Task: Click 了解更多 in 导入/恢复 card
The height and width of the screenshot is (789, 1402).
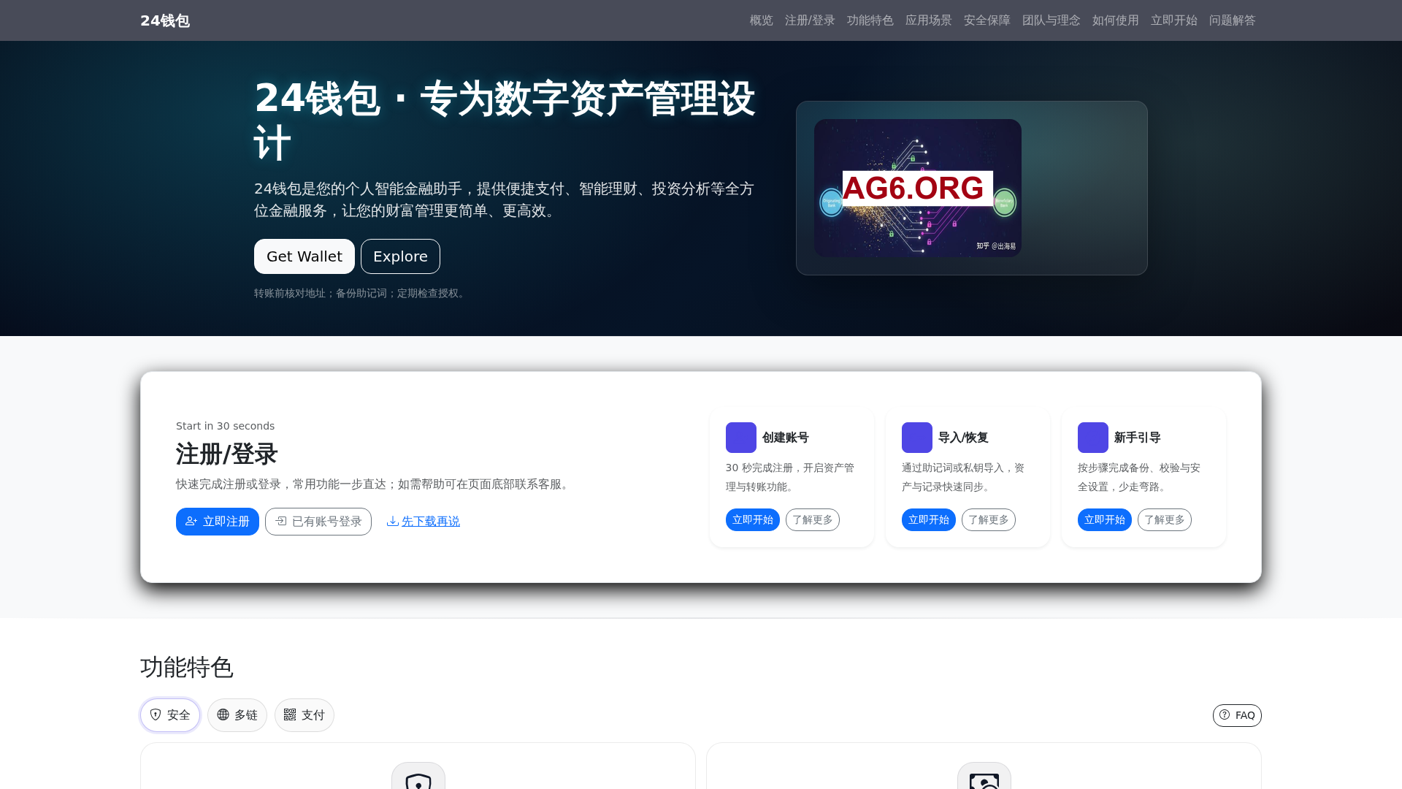Action: pyautogui.click(x=989, y=520)
